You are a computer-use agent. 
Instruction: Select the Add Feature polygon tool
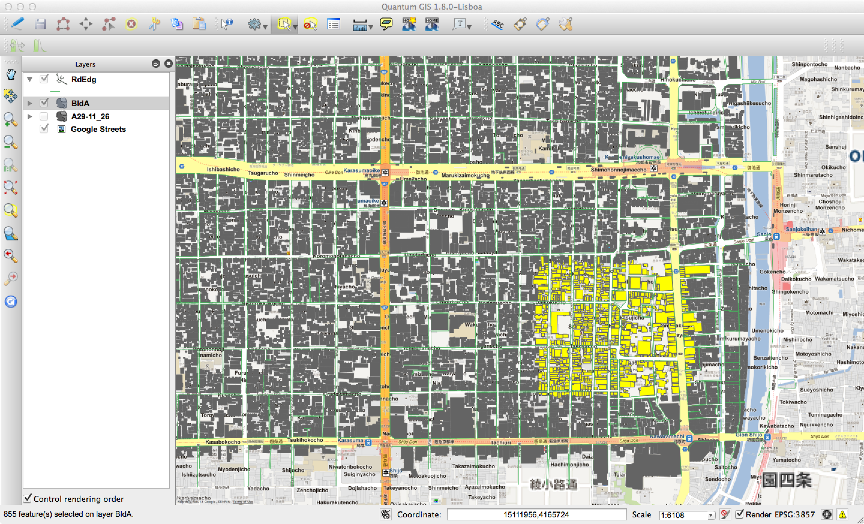[63, 24]
